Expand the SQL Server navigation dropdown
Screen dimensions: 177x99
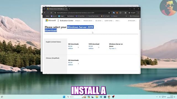point(99,21)
